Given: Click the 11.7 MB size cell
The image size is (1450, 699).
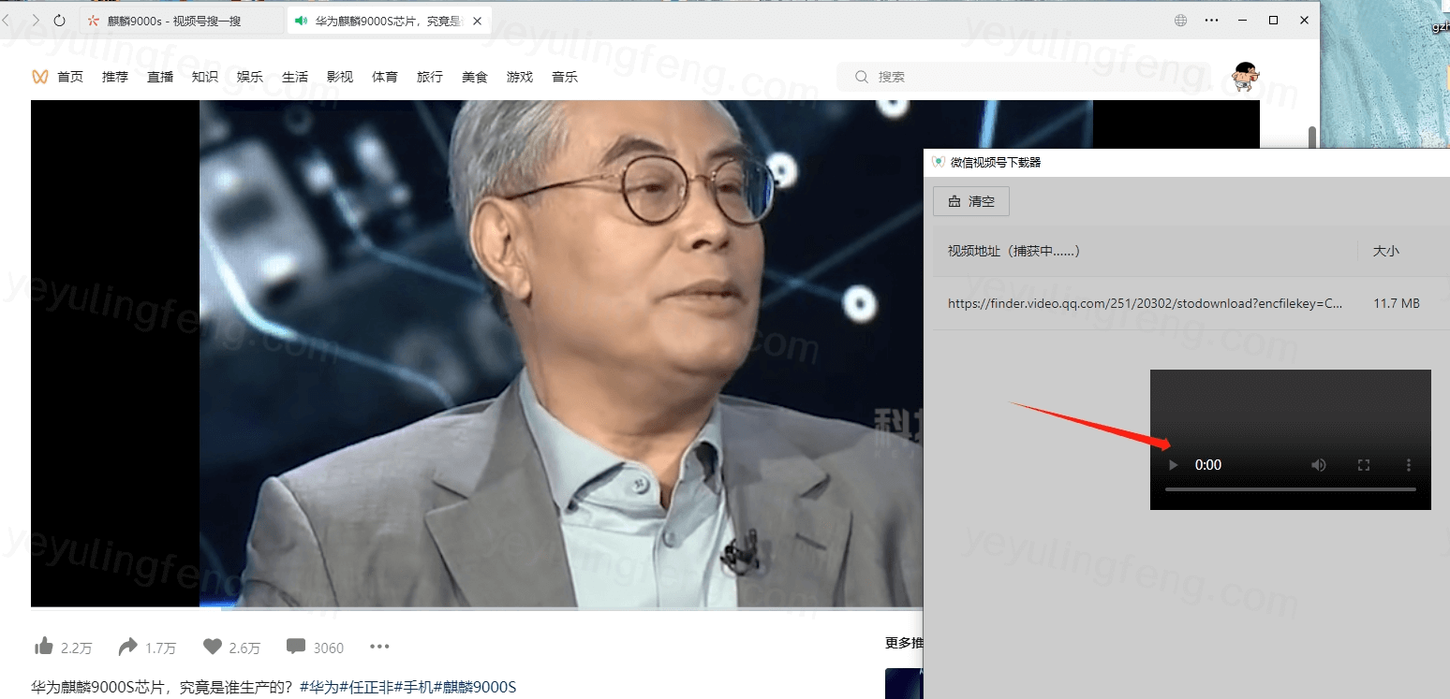Looking at the screenshot, I should click(1397, 303).
